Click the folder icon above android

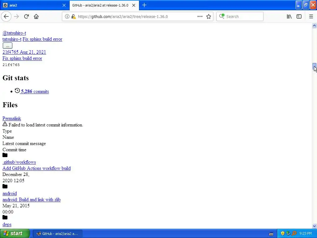pyautogui.click(x=5, y=186)
